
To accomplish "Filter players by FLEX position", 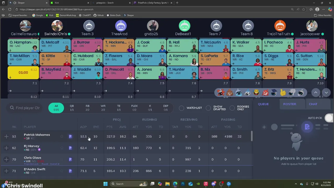I will (134, 108).
